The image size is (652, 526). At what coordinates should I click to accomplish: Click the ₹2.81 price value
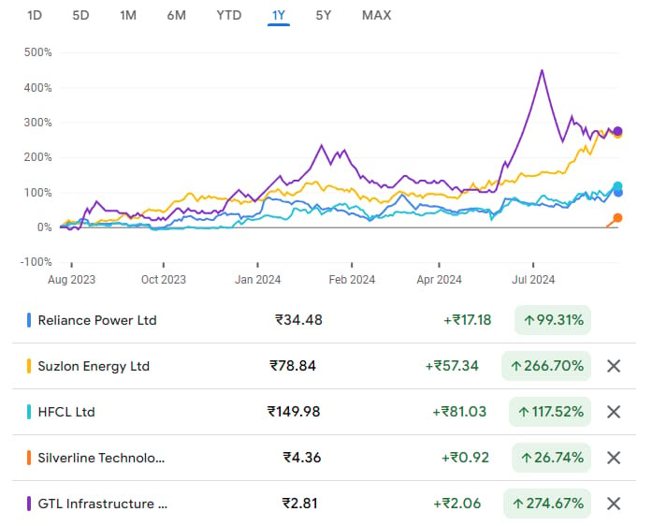[x=299, y=504]
